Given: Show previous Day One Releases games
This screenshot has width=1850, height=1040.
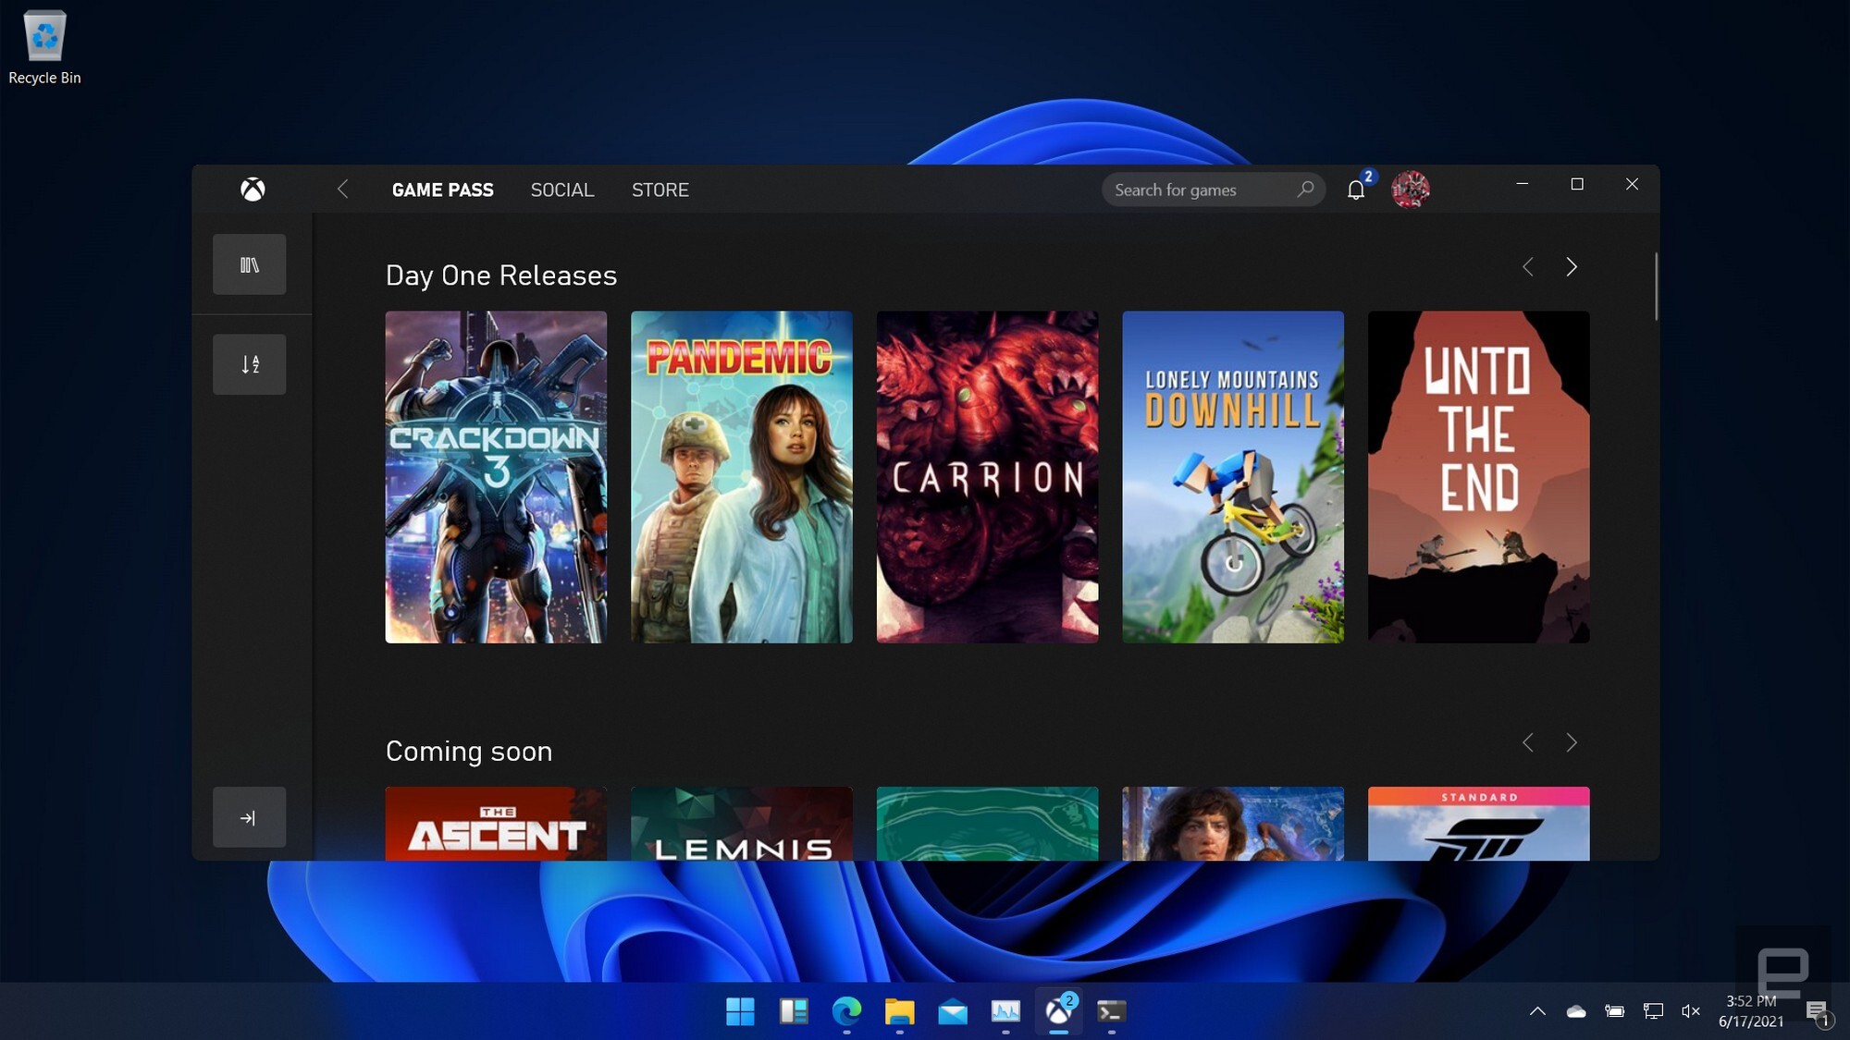Looking at the screenshot, I should (x=1528, y=267).
